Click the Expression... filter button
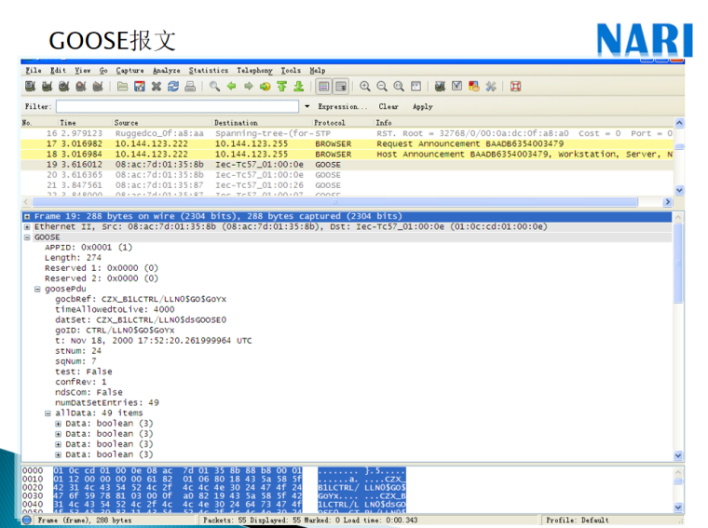 [342, 106]
